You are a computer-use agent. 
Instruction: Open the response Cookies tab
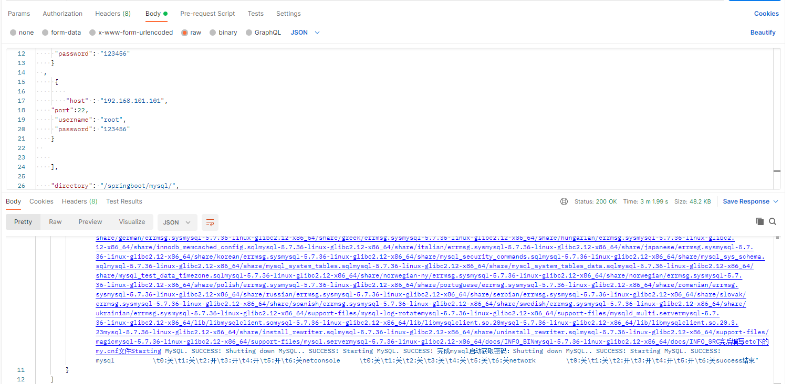pos(41,201)
